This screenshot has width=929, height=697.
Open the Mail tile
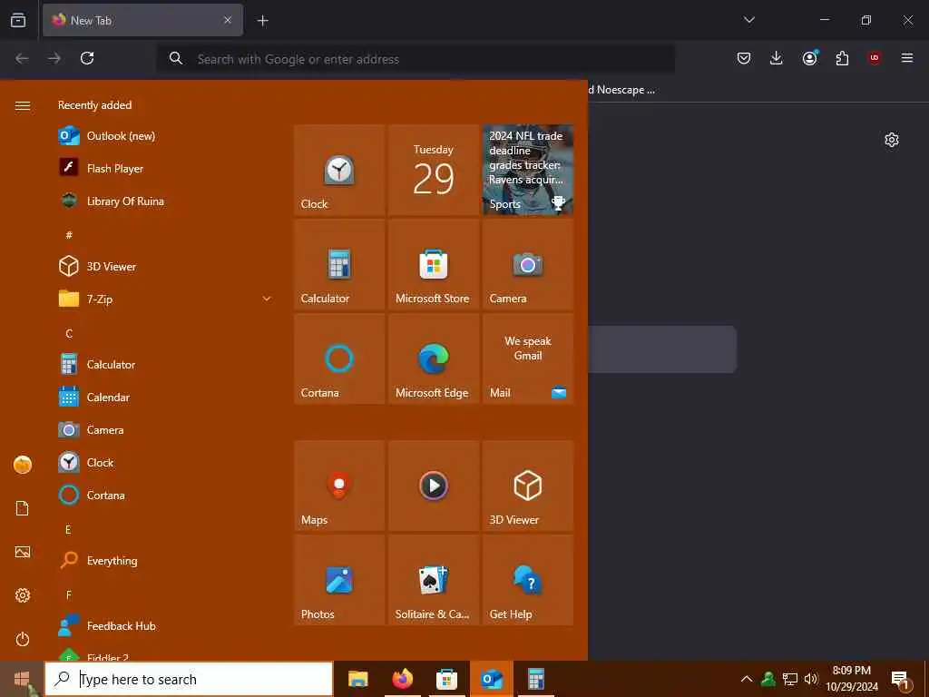pyautogui.click(x=528, y=358)
